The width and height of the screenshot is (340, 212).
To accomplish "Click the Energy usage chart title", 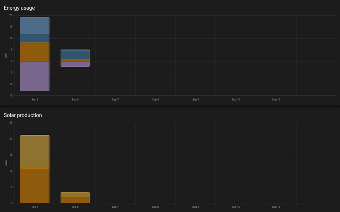I will click(19, 8).
